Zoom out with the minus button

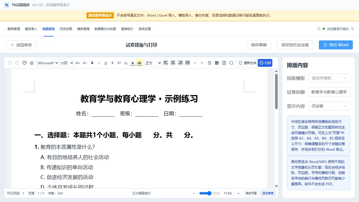tap(194, 193)
